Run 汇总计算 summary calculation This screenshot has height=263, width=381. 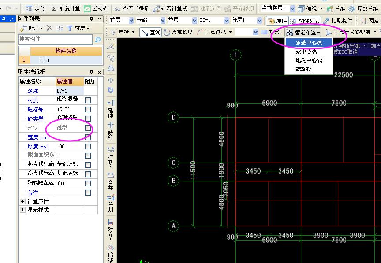click(x=66, y=9)
